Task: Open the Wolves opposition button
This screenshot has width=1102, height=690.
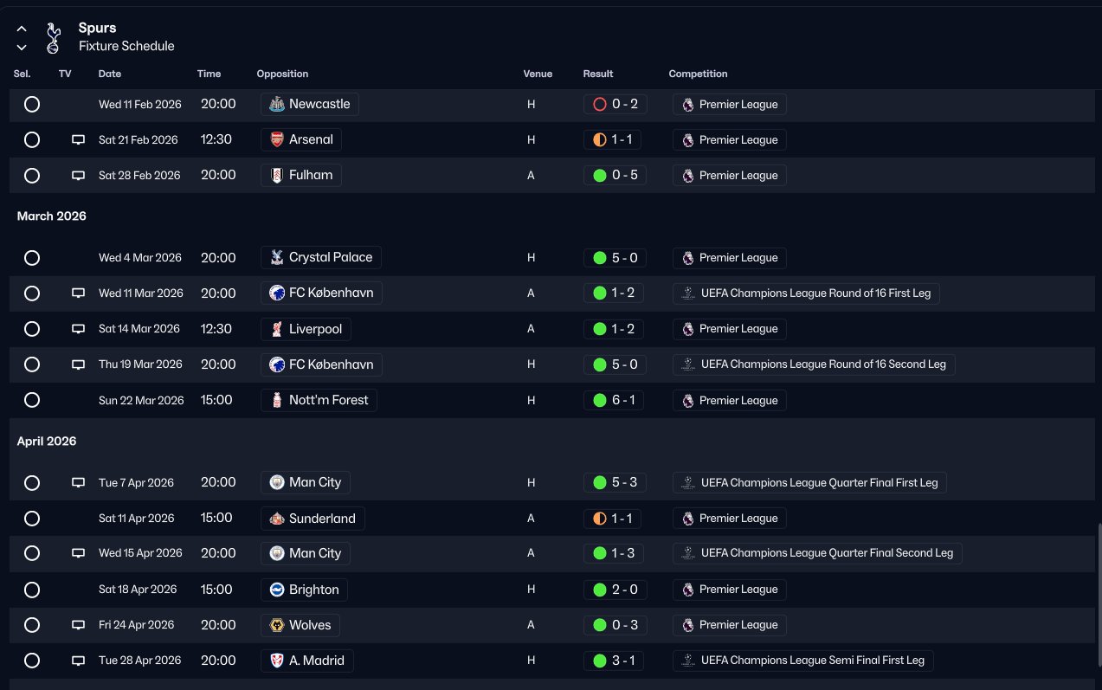Action: click(x=300, y=625)
